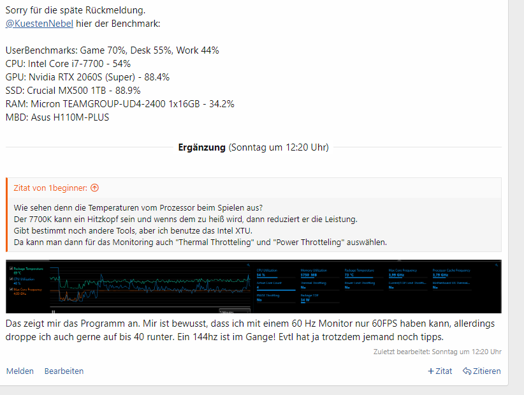The image size is (524, 395).
Task: Open the @KuestenNebel user mention
Action: click(x=39, y=24)
